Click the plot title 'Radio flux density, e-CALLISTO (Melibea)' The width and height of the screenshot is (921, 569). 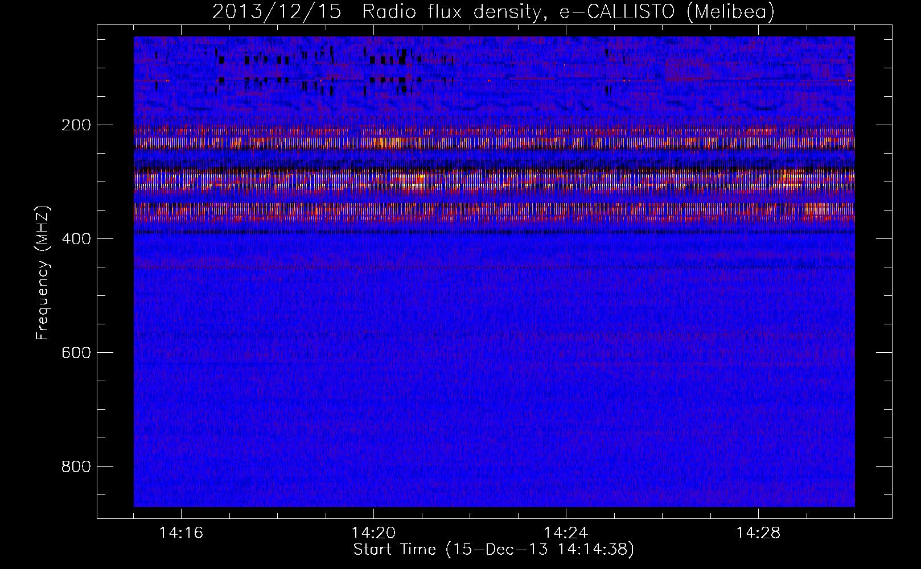568,11
